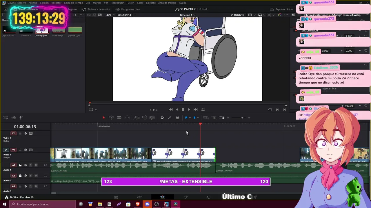Toggle the Position lock icon
This screenshot has width=371, height=208.
point(177,118)
